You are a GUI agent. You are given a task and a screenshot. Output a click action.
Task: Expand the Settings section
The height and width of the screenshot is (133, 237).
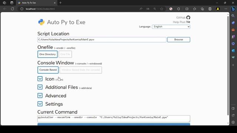click(40, 104)
